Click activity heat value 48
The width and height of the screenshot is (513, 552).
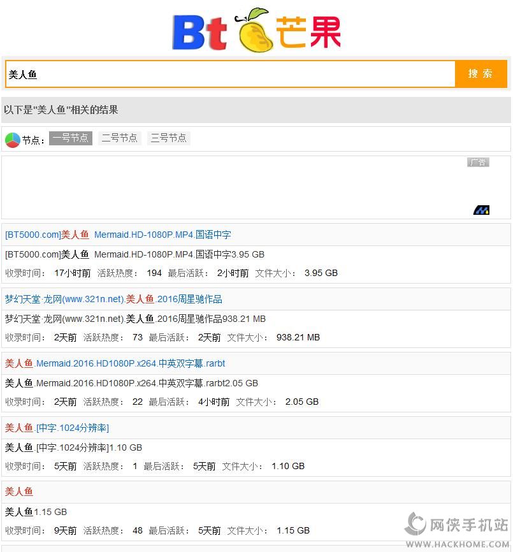coord(138,530)
